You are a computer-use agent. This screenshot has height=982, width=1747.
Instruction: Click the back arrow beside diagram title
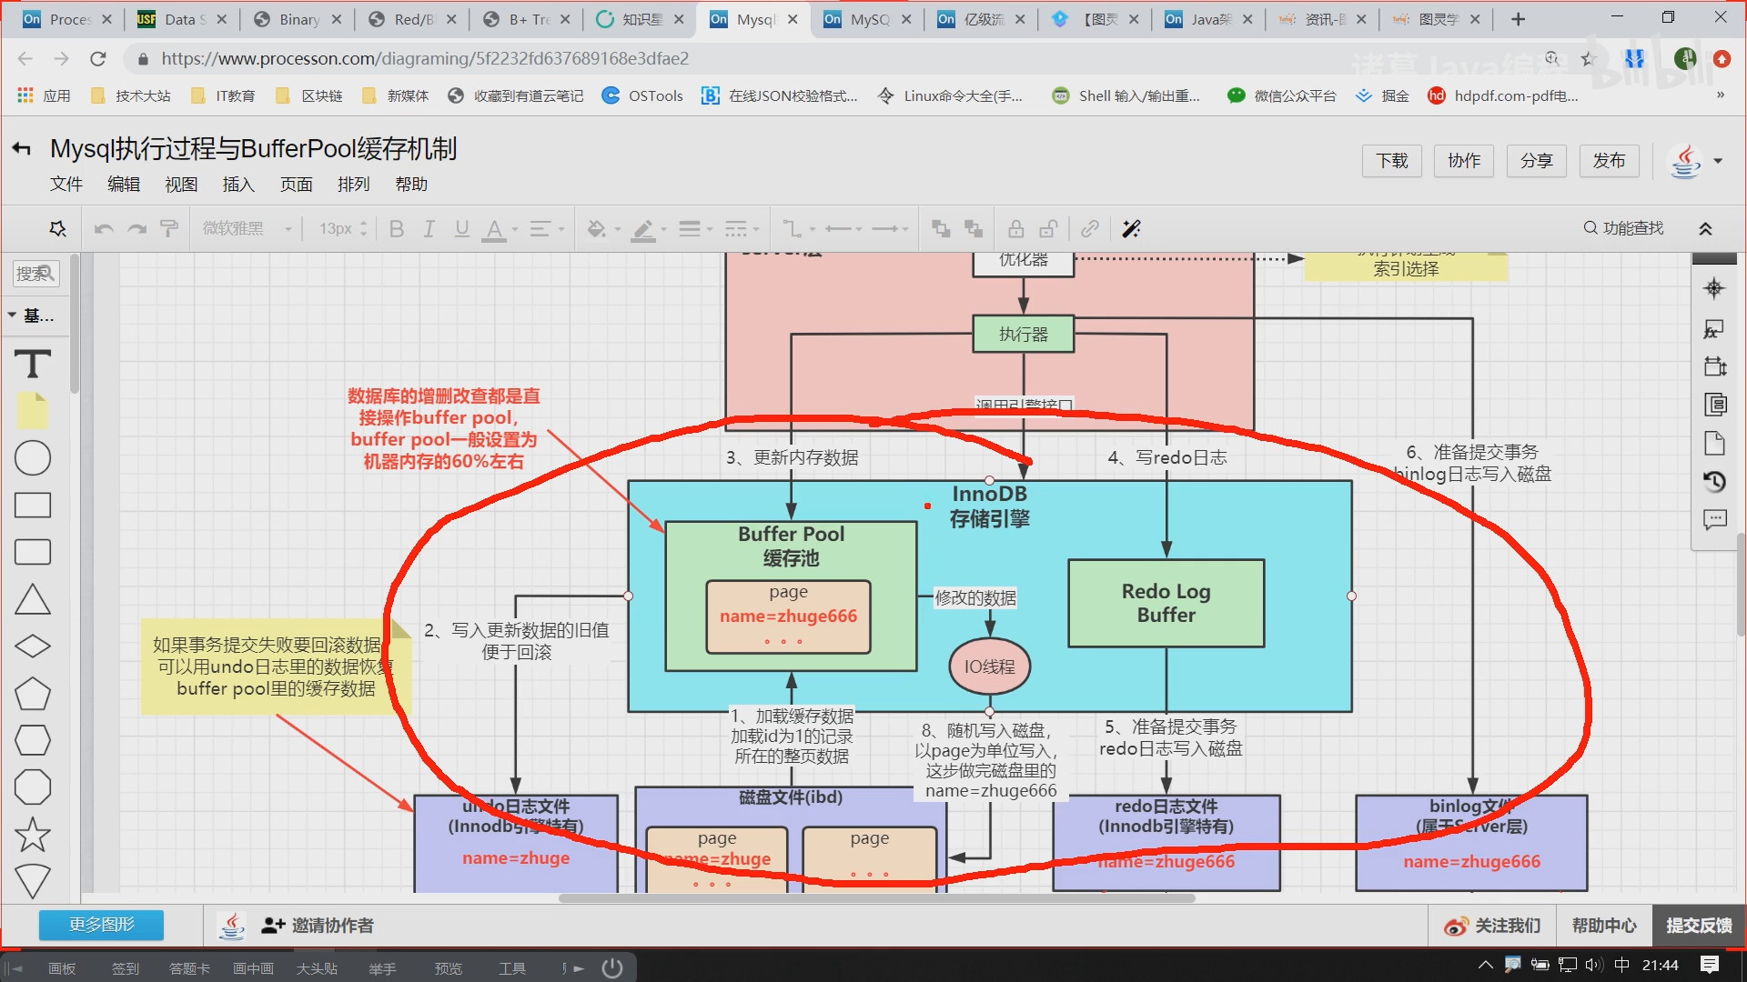pos(22,149)
